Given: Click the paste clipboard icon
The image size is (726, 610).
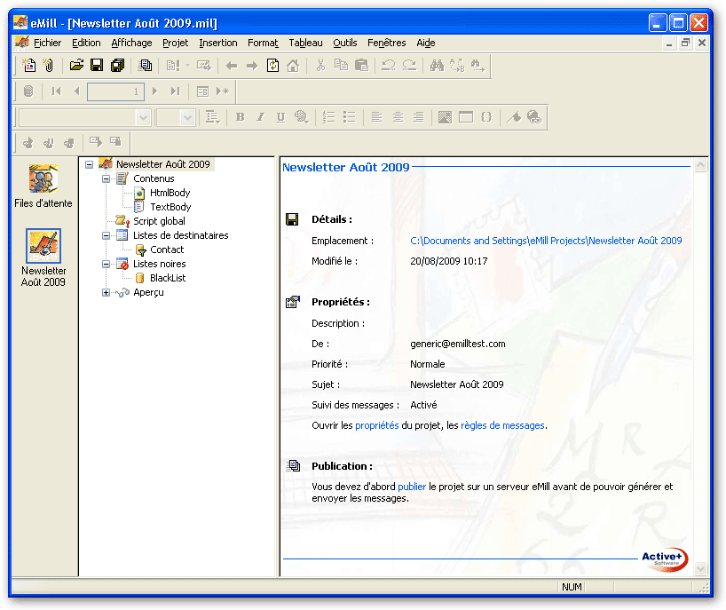Looking at the screenshot, I should click(361, 66).
